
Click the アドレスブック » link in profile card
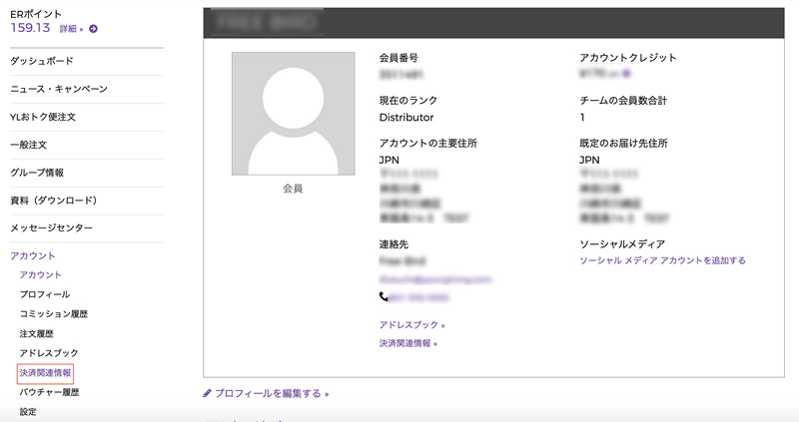point(411,324)
